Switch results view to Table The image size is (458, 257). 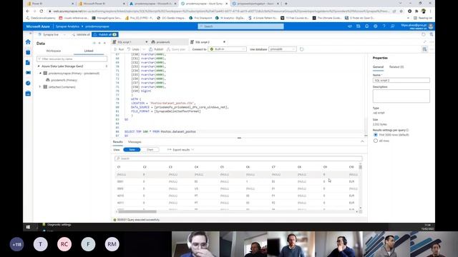tap(132, 150)
